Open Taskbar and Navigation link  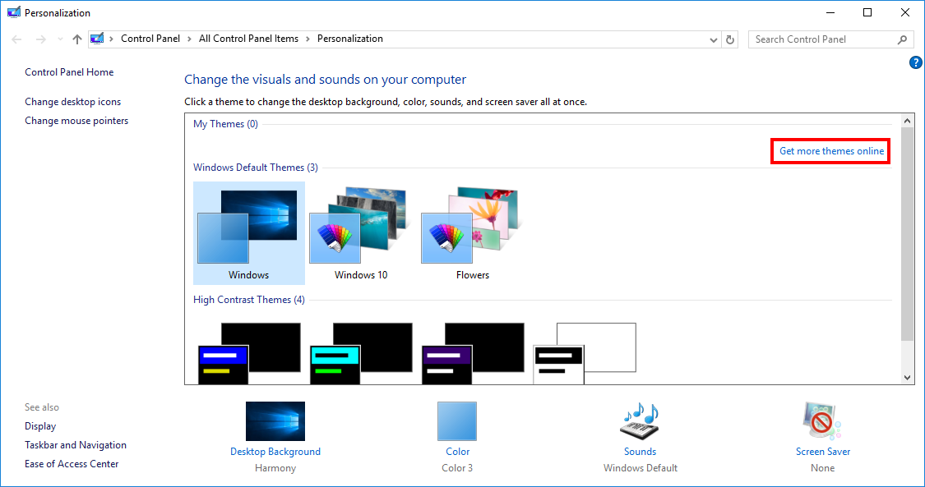[x=76, y=444]
